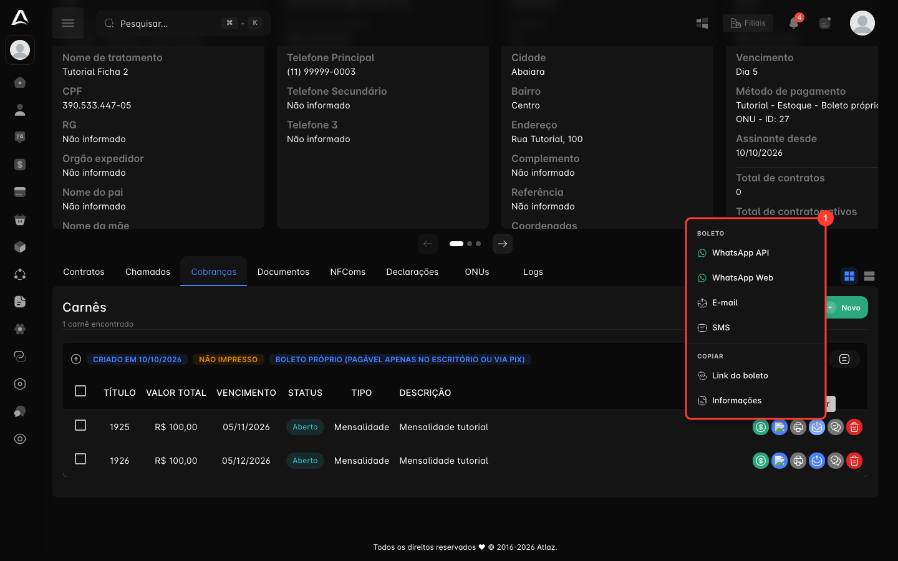The image size is (898, 561).
Task: Open the notifications bell
Action: point(794,23)
